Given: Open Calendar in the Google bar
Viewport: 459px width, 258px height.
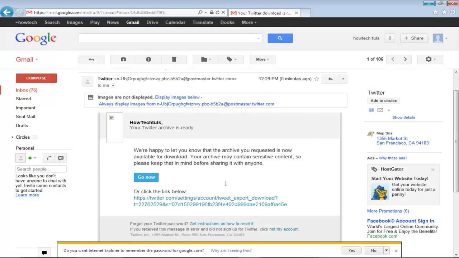Looking at the screenshot, I should coord(175,22).
